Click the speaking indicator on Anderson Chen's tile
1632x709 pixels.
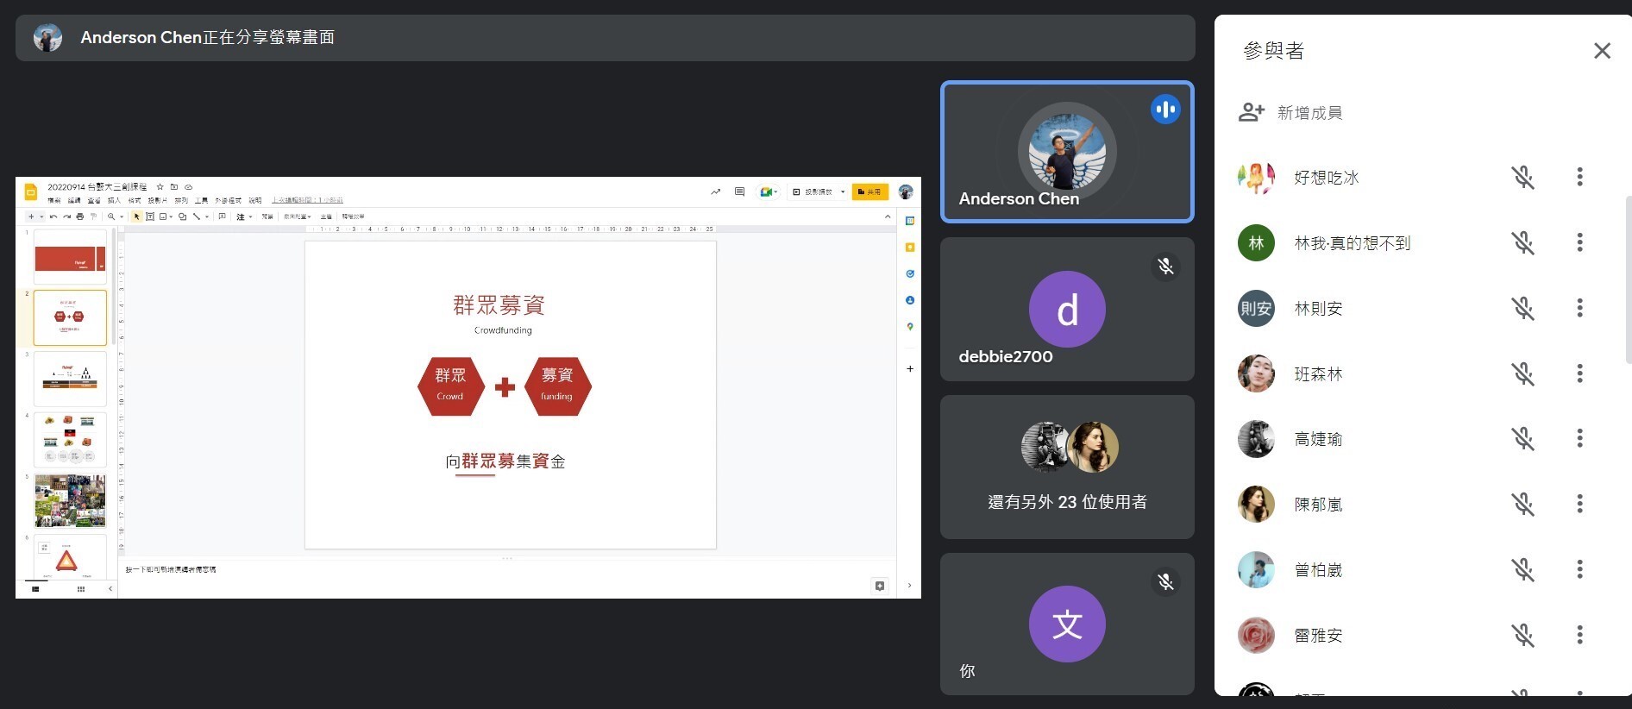click(1165, 110)
